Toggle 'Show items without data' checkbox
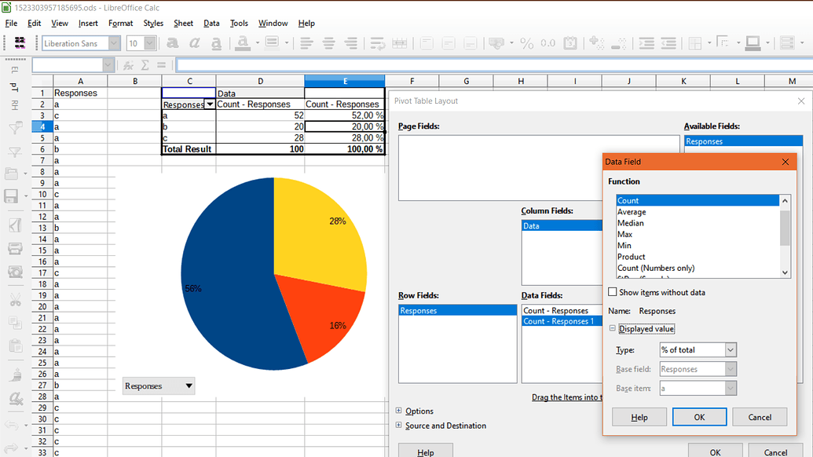813x457 pixels. [613, 292]
